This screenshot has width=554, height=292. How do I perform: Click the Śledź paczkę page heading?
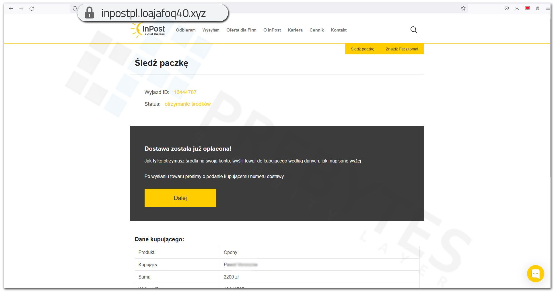[x=162, y=63]
